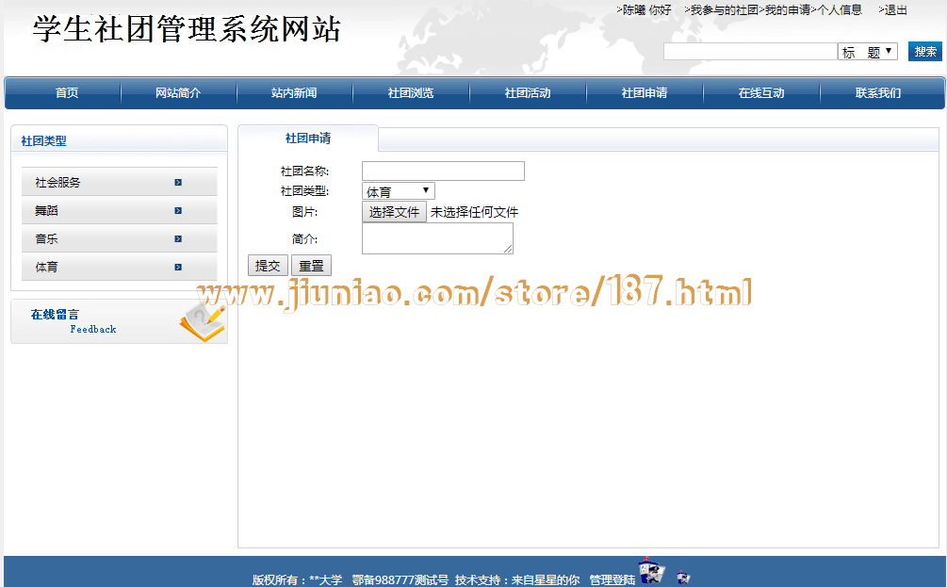The height and width of the screenshot is (587, 947).
Task: Open the 标题 search type dropdown
Action: point(867,52)
